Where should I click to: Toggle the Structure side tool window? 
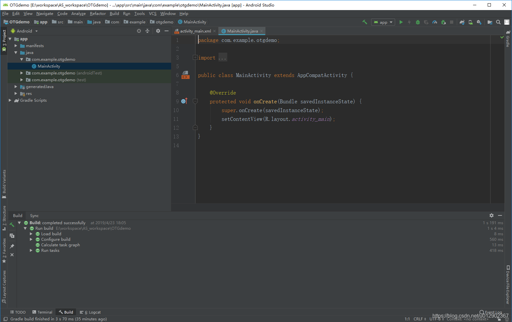[4, 218]
